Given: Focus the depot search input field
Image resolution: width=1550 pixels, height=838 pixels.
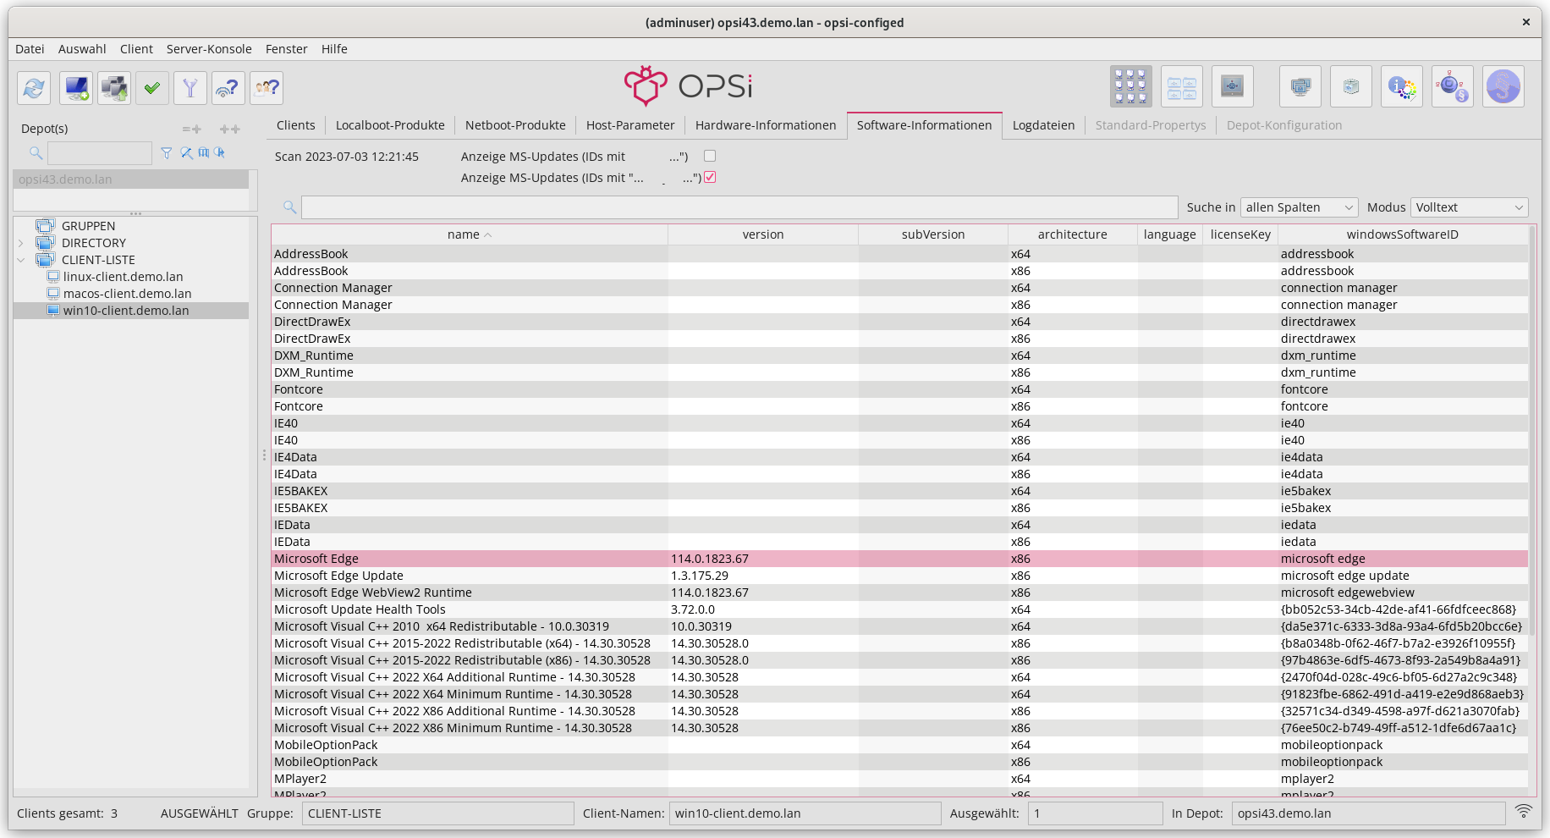Looking at the screenshot, I should [x=100, y=153].
